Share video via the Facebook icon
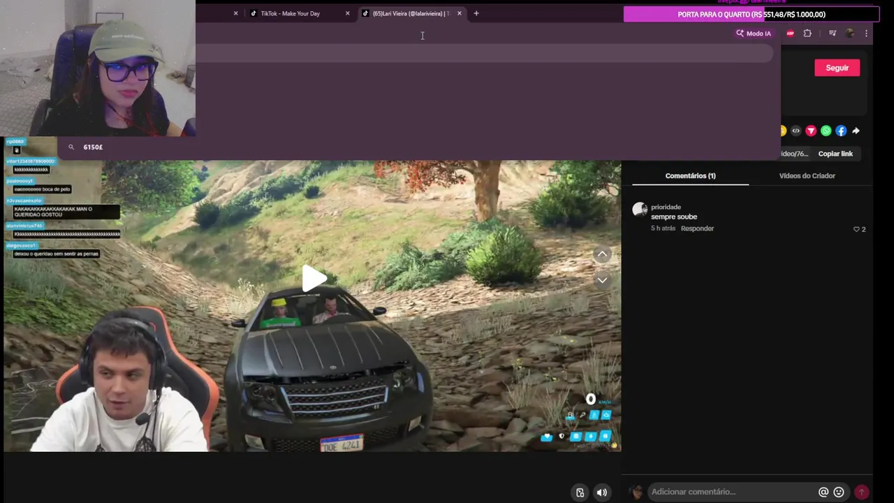Image resolution: width=894 pixels, height=503 pixels. click(x=841, y=131)
